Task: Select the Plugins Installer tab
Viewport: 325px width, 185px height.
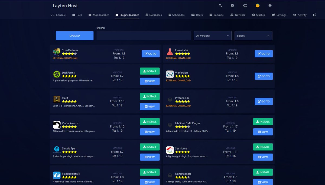Action: [127, 15]
